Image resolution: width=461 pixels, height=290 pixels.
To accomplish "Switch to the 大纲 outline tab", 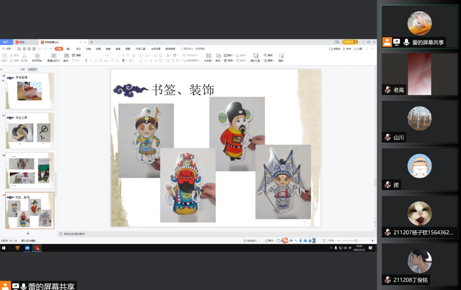I will click(22, 69).
